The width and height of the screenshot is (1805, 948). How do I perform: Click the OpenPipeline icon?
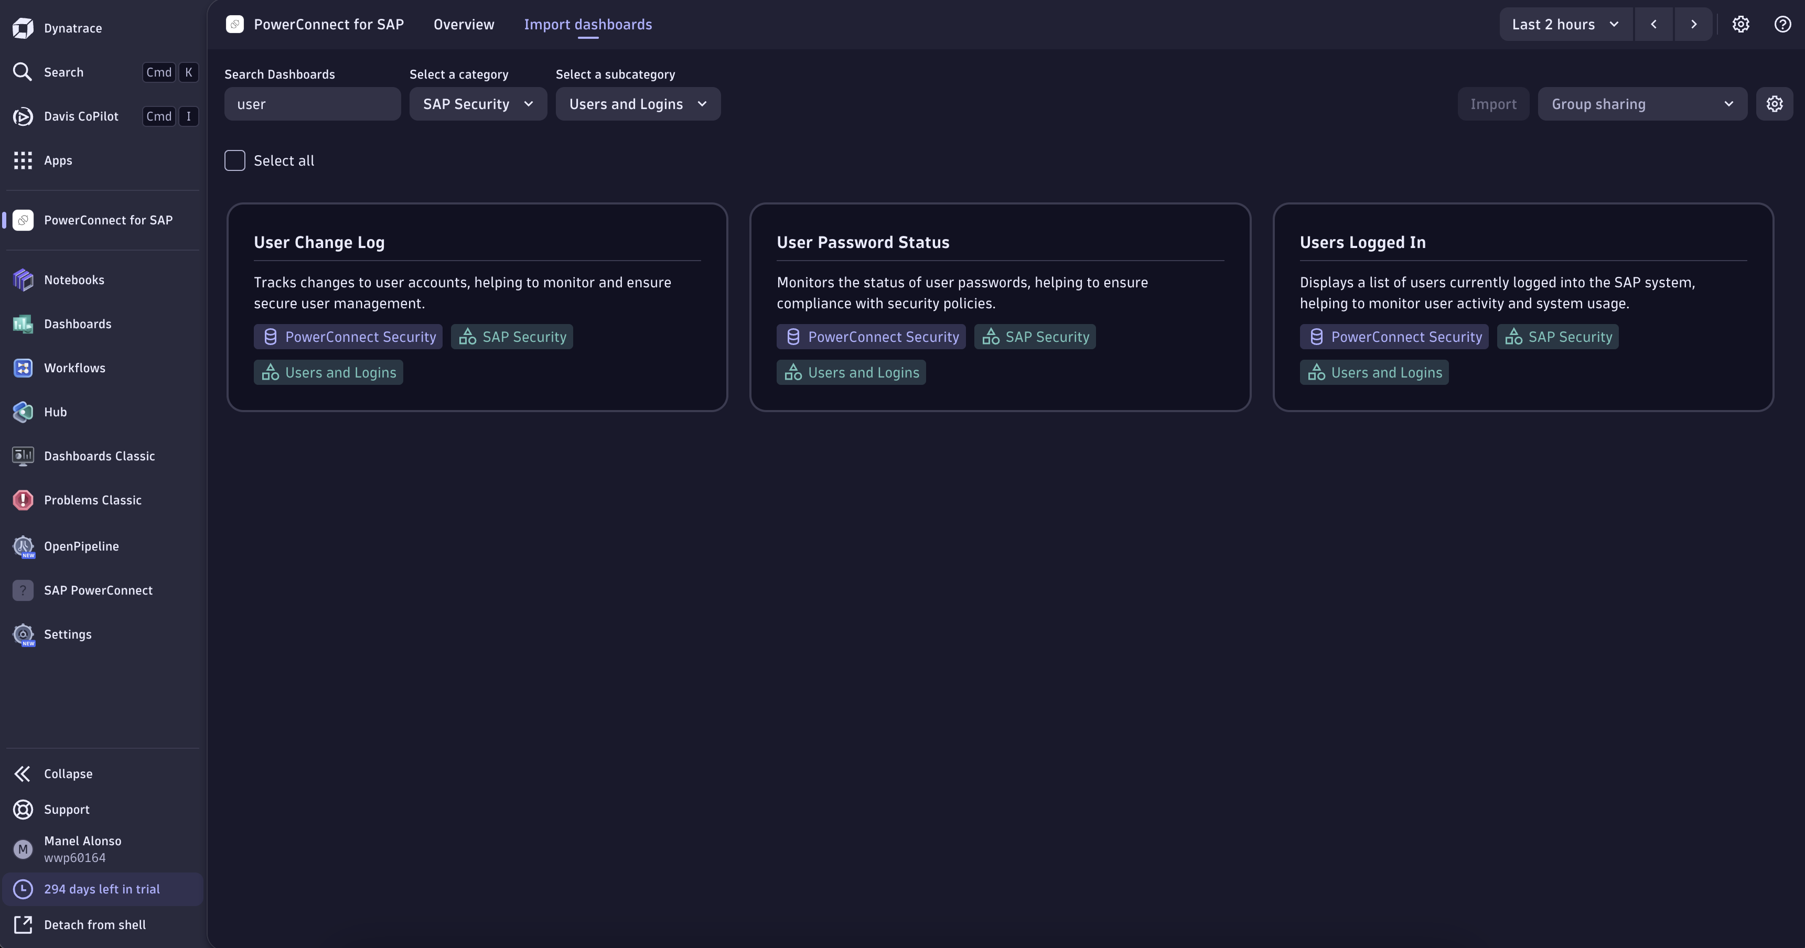(23, 546)
